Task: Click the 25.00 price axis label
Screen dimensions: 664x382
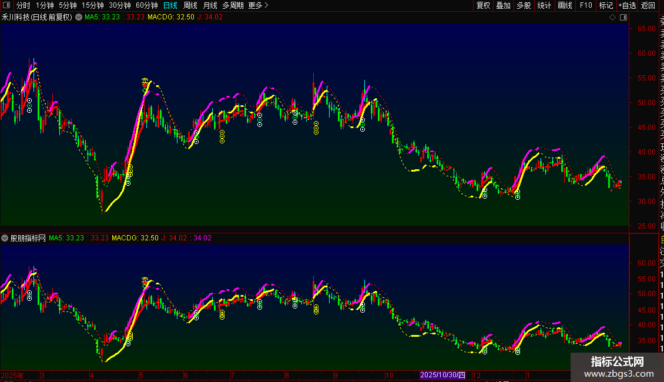Action: [x=646, y=226]
